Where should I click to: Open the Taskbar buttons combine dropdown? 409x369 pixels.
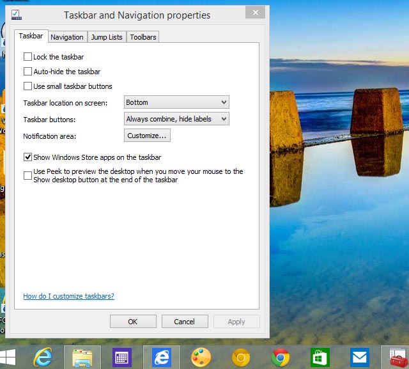(x=176, y=119)
